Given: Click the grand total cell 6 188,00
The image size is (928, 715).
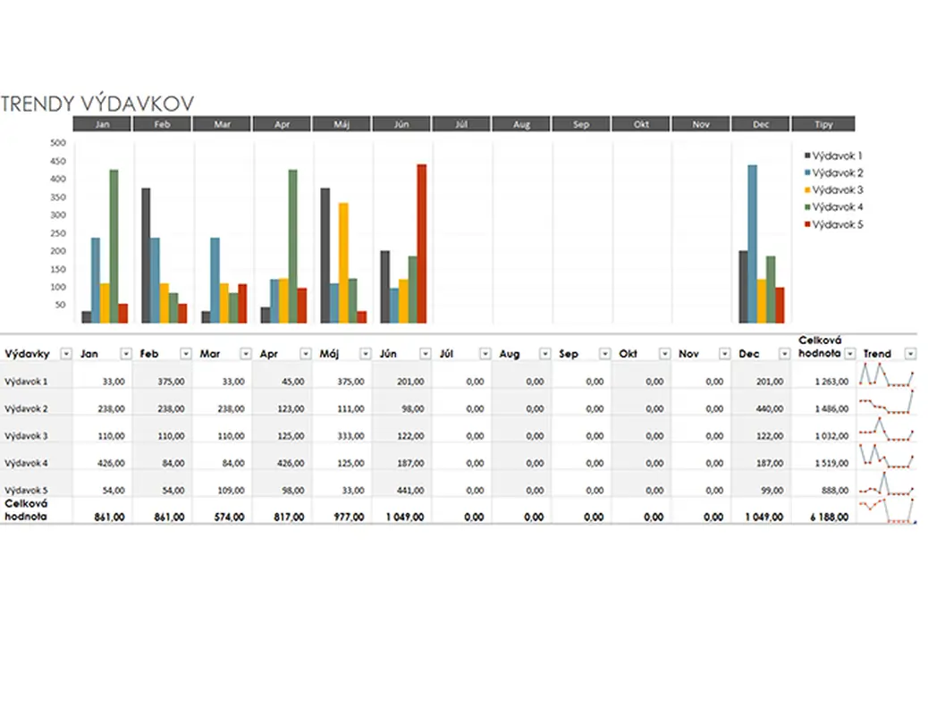Looking at the screenshot, I should point(830,517).
